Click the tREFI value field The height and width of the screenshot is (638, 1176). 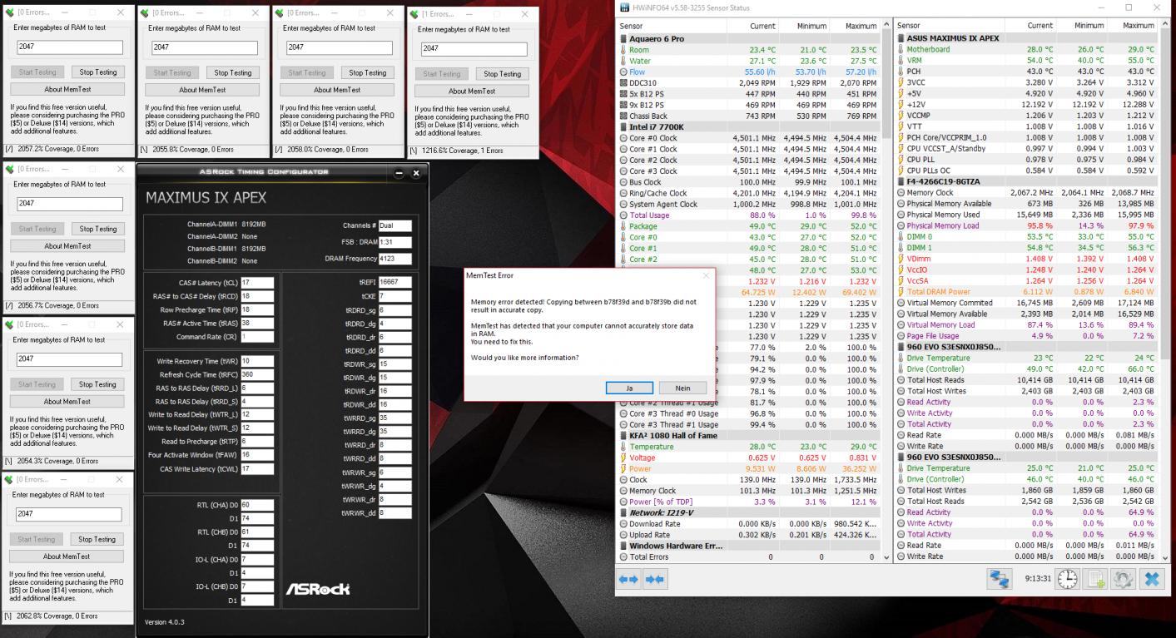pos(395,283)
